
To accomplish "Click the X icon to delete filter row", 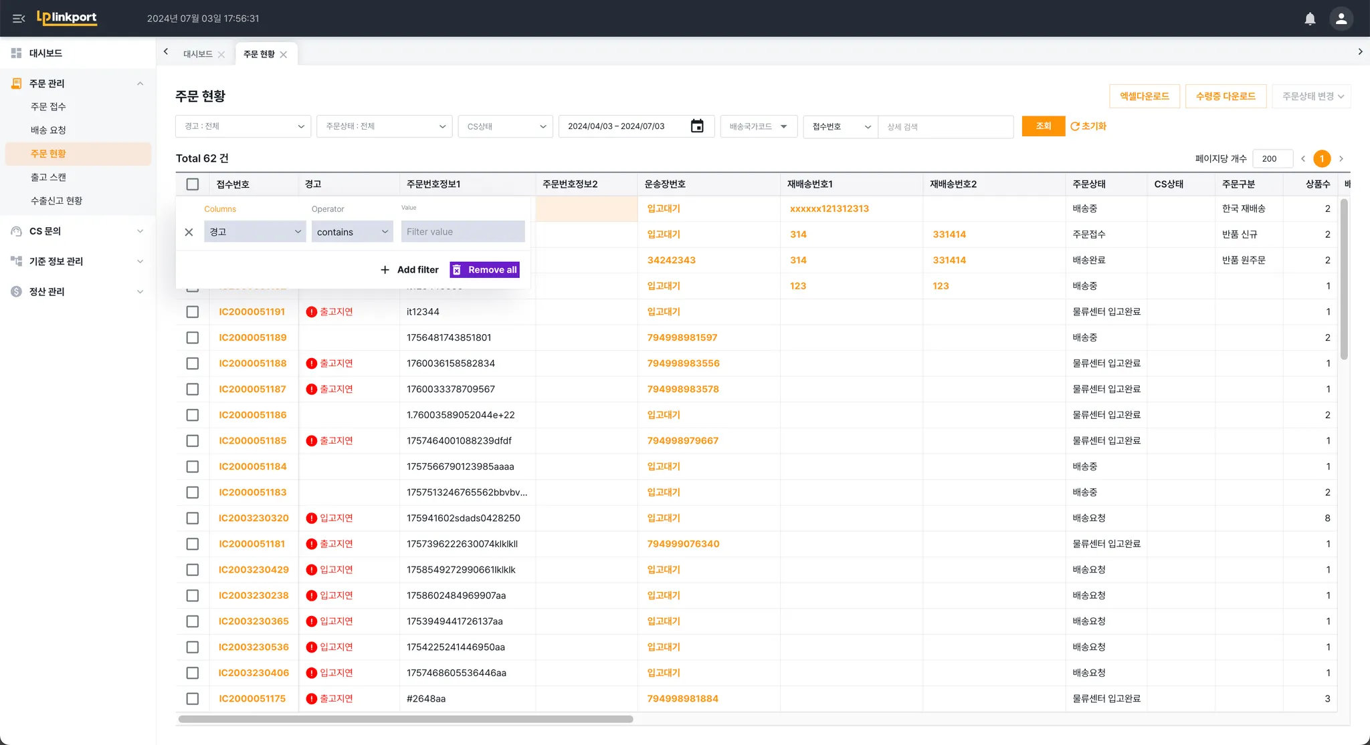I will pyautogui.click(x=189, y=232).
